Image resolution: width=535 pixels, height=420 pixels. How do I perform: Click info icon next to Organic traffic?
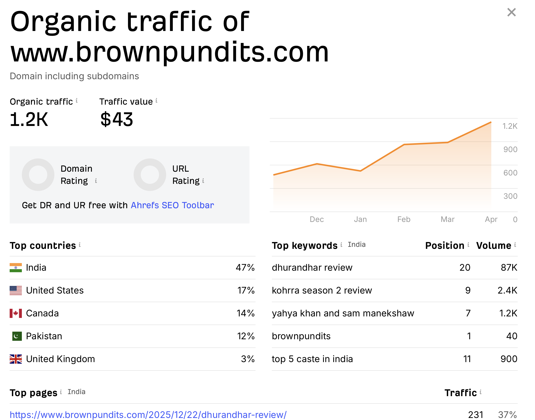point(77,101)
